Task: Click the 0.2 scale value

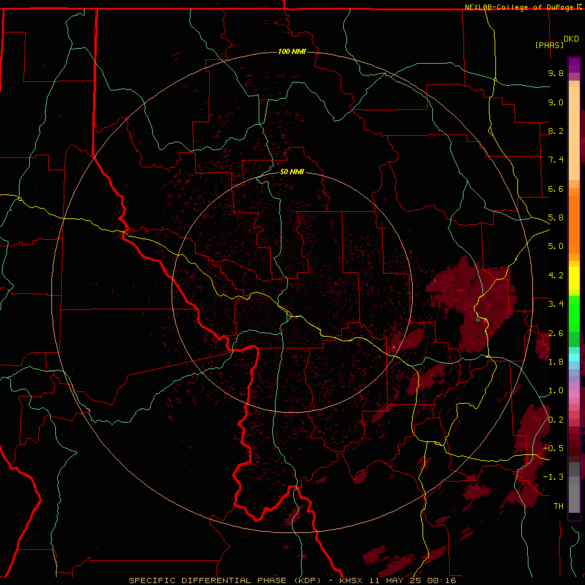Action: (x=556, y=420)
